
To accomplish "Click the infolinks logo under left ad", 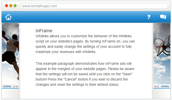I will 7,86.
